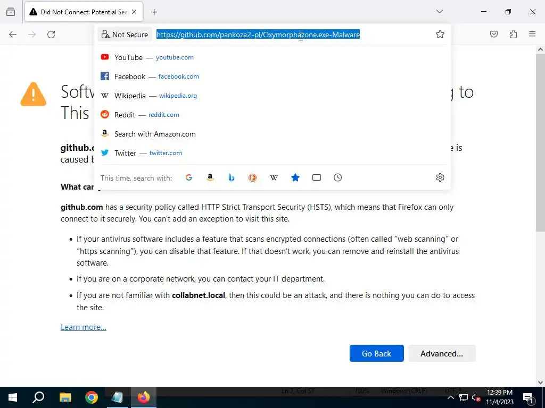Click the scrollbar up arrow
Viewport: 545px width, 408px height.
[540, 49]
